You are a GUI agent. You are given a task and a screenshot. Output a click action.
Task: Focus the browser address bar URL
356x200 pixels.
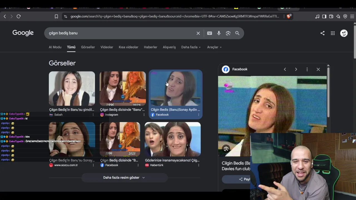point(175,16)
